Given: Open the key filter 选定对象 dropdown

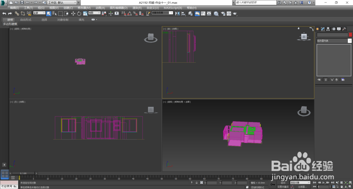Looking at the screenshot, I should click(x=300, y=182).
